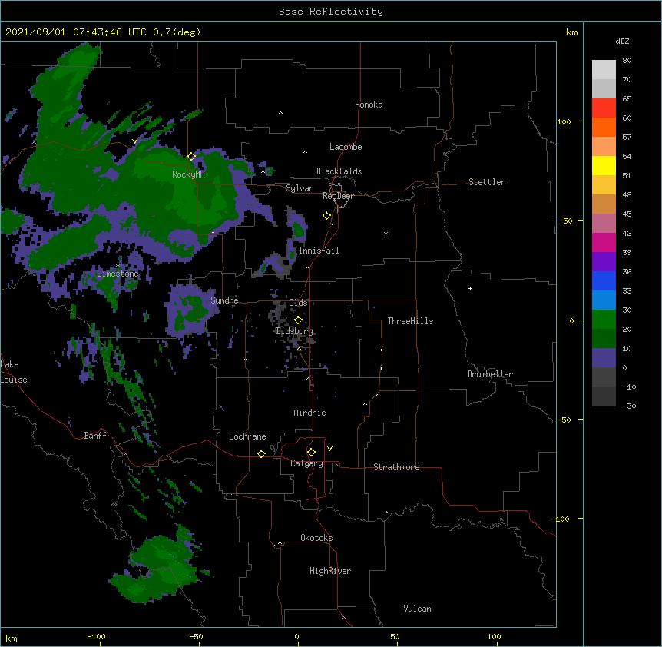This screenshot has width=662, height=647.
Task: Click the Sundre town label
Action: pos(224,300)
